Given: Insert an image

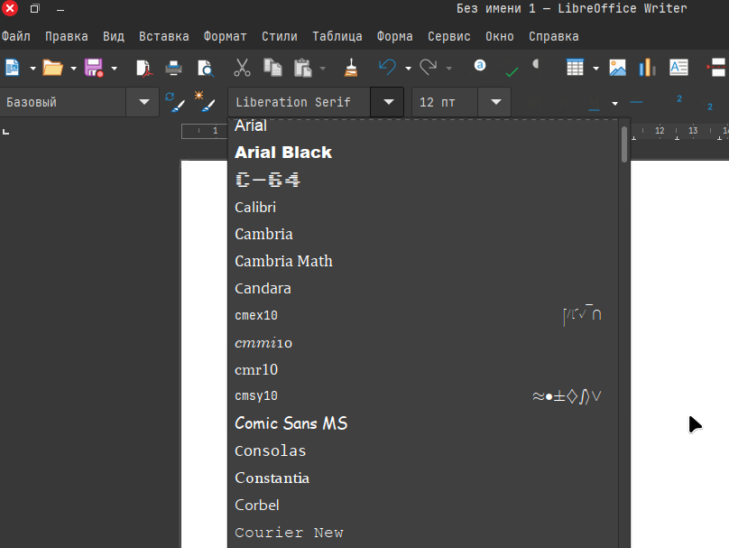Looking at the screenshot, I should (618, 67).
